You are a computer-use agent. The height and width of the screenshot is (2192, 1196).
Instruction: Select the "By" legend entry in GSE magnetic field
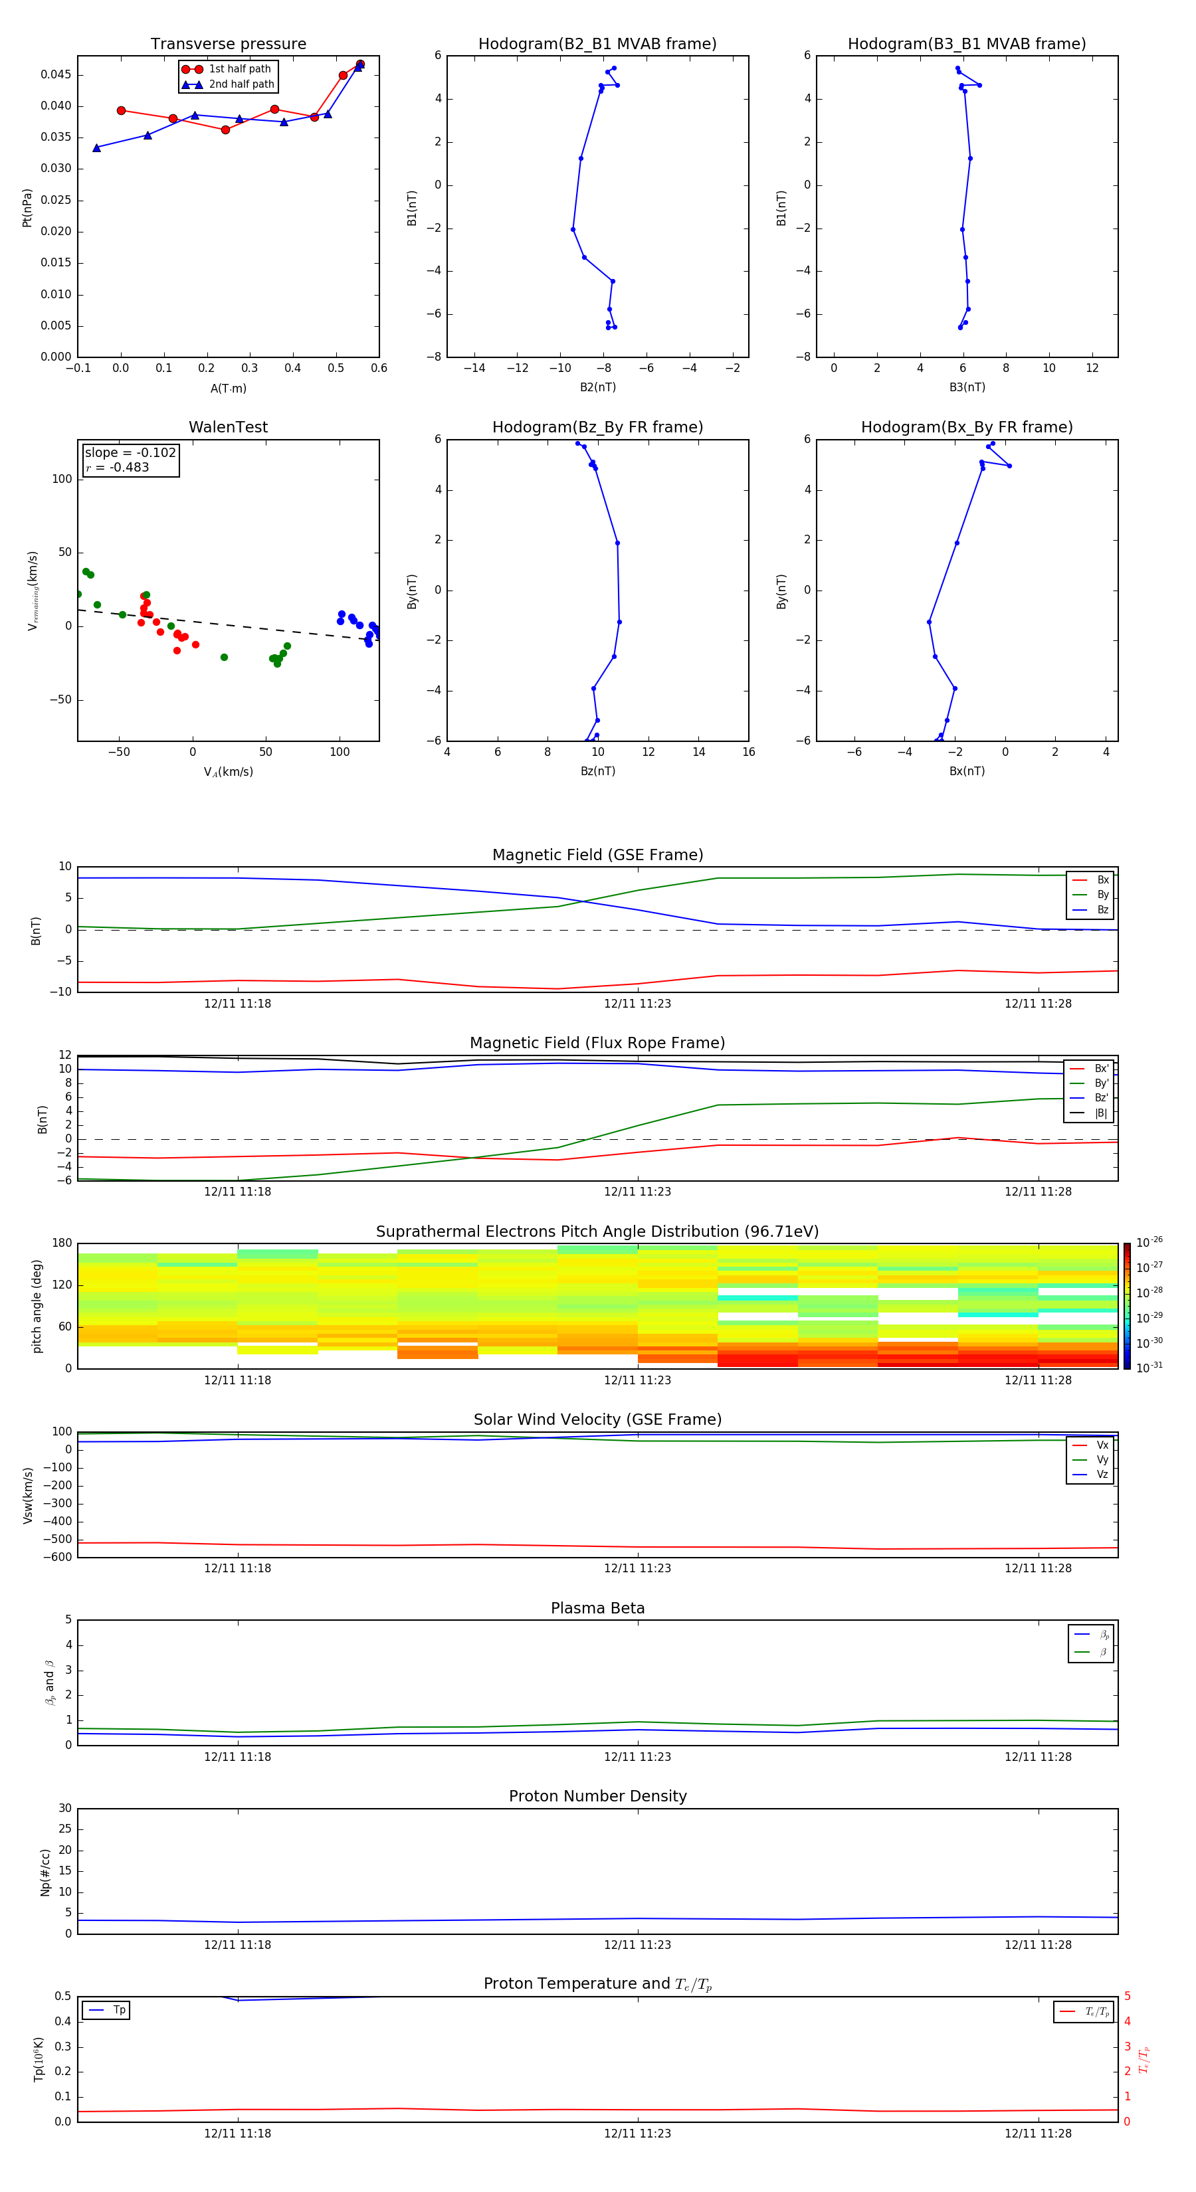pos(1090,895)
